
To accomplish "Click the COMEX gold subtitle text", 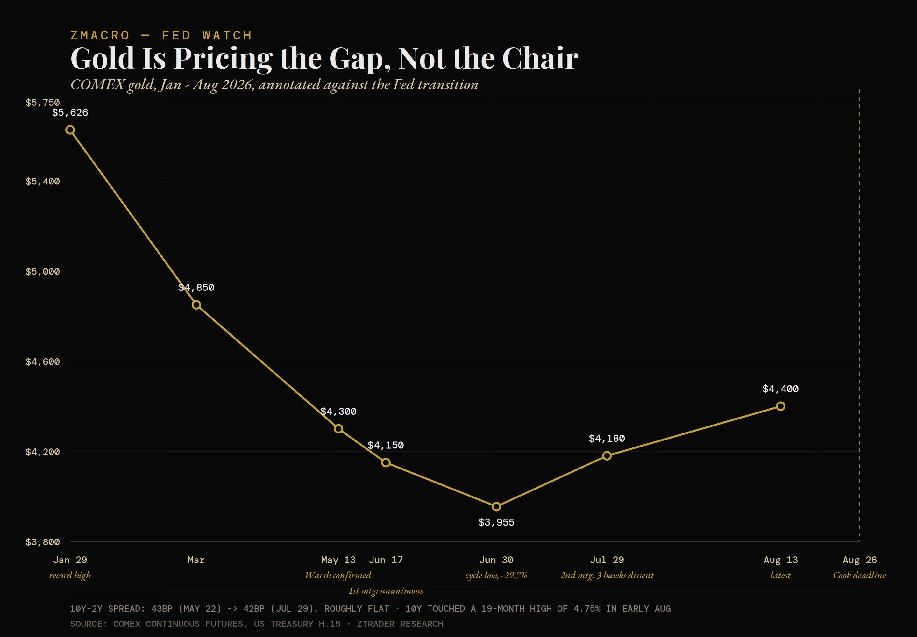I will click(x=274, y=85).
